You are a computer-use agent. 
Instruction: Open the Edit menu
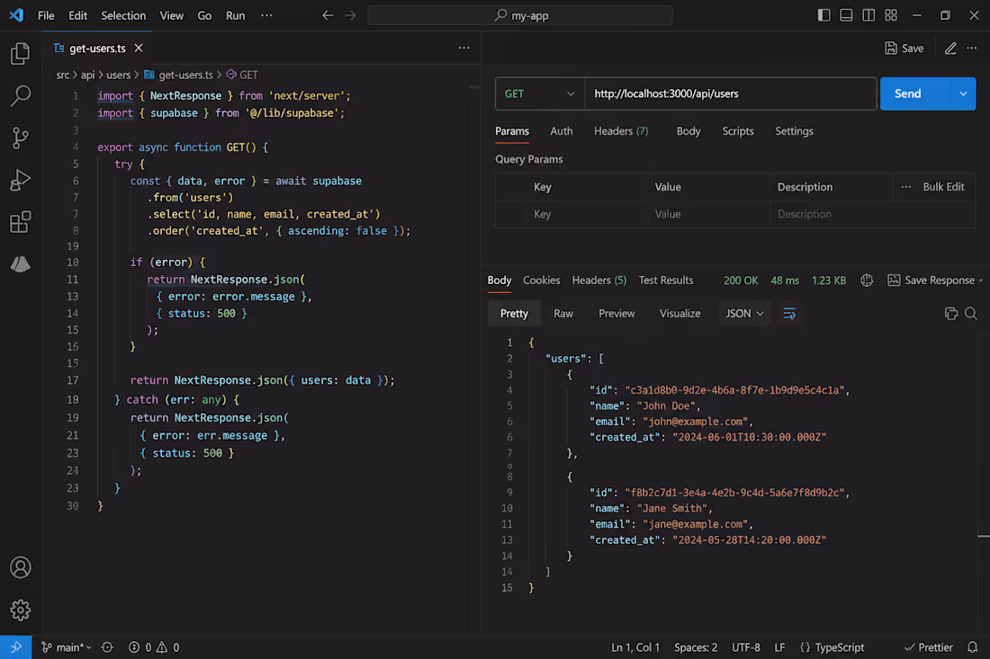coord(77,15)
